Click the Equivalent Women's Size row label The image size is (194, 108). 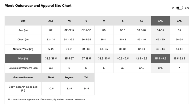(x=23, y=68)
